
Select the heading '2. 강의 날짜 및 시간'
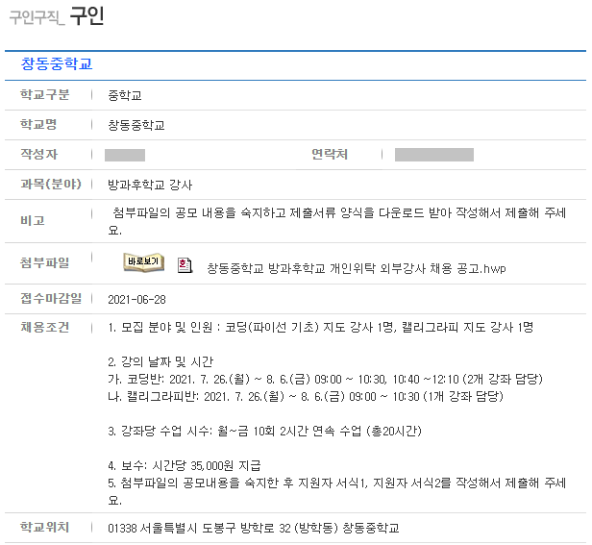click(x=160, y=361)
